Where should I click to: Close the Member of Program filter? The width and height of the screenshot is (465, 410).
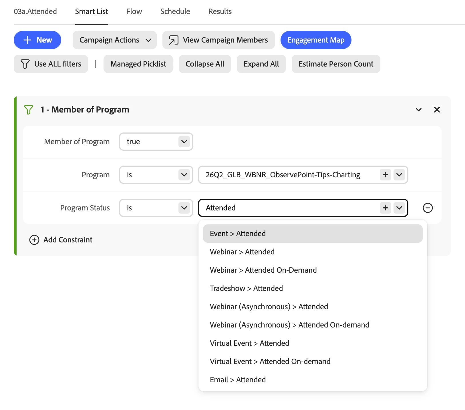pos(437,110)
